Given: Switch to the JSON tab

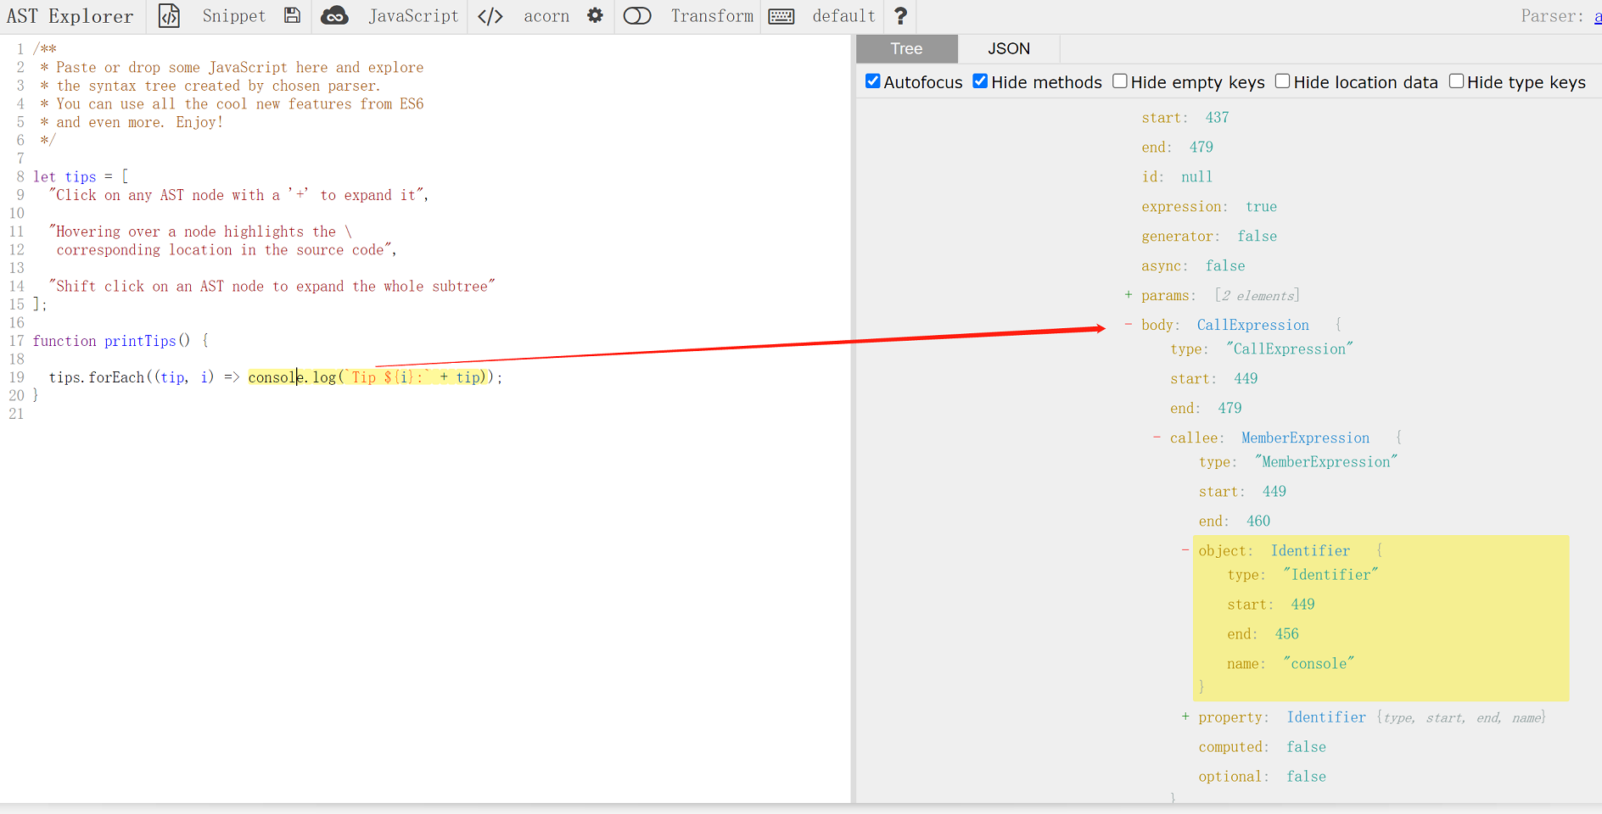Looking at the screenshot, I should (x=1009, y=48).
